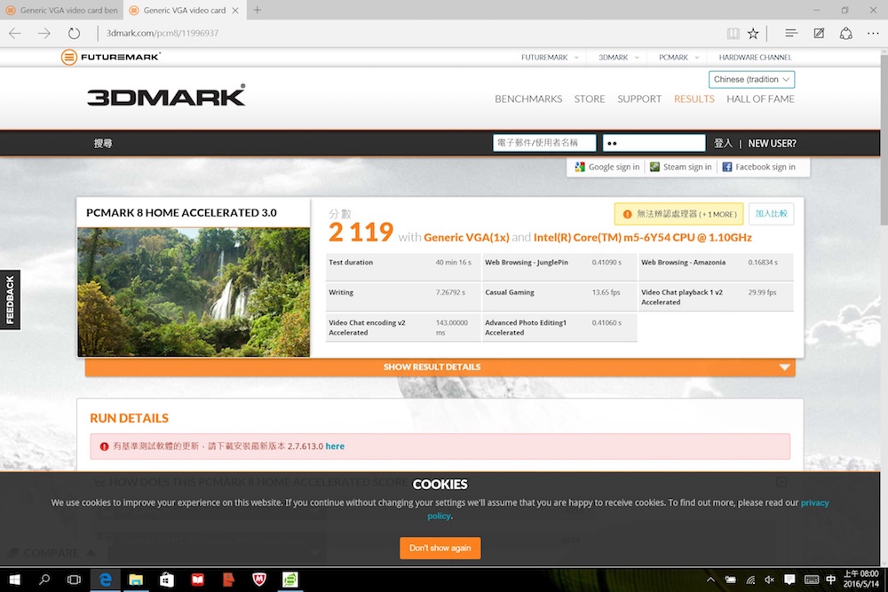Dismiss cookies with Don't show again

(x=440, y=548)
